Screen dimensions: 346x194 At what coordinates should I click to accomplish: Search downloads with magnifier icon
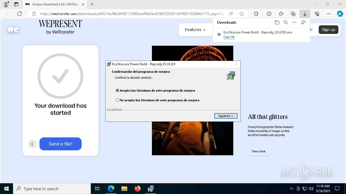[x=286, y=22]
